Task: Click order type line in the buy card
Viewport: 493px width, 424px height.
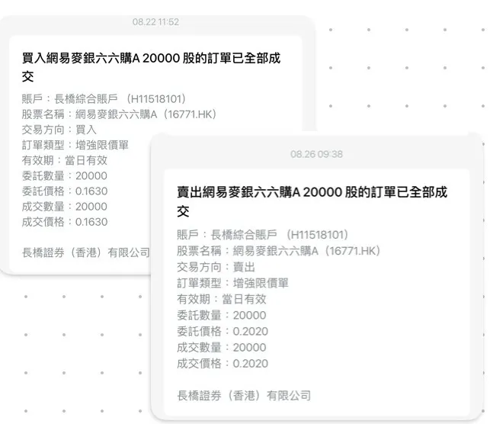Action: 75,145
